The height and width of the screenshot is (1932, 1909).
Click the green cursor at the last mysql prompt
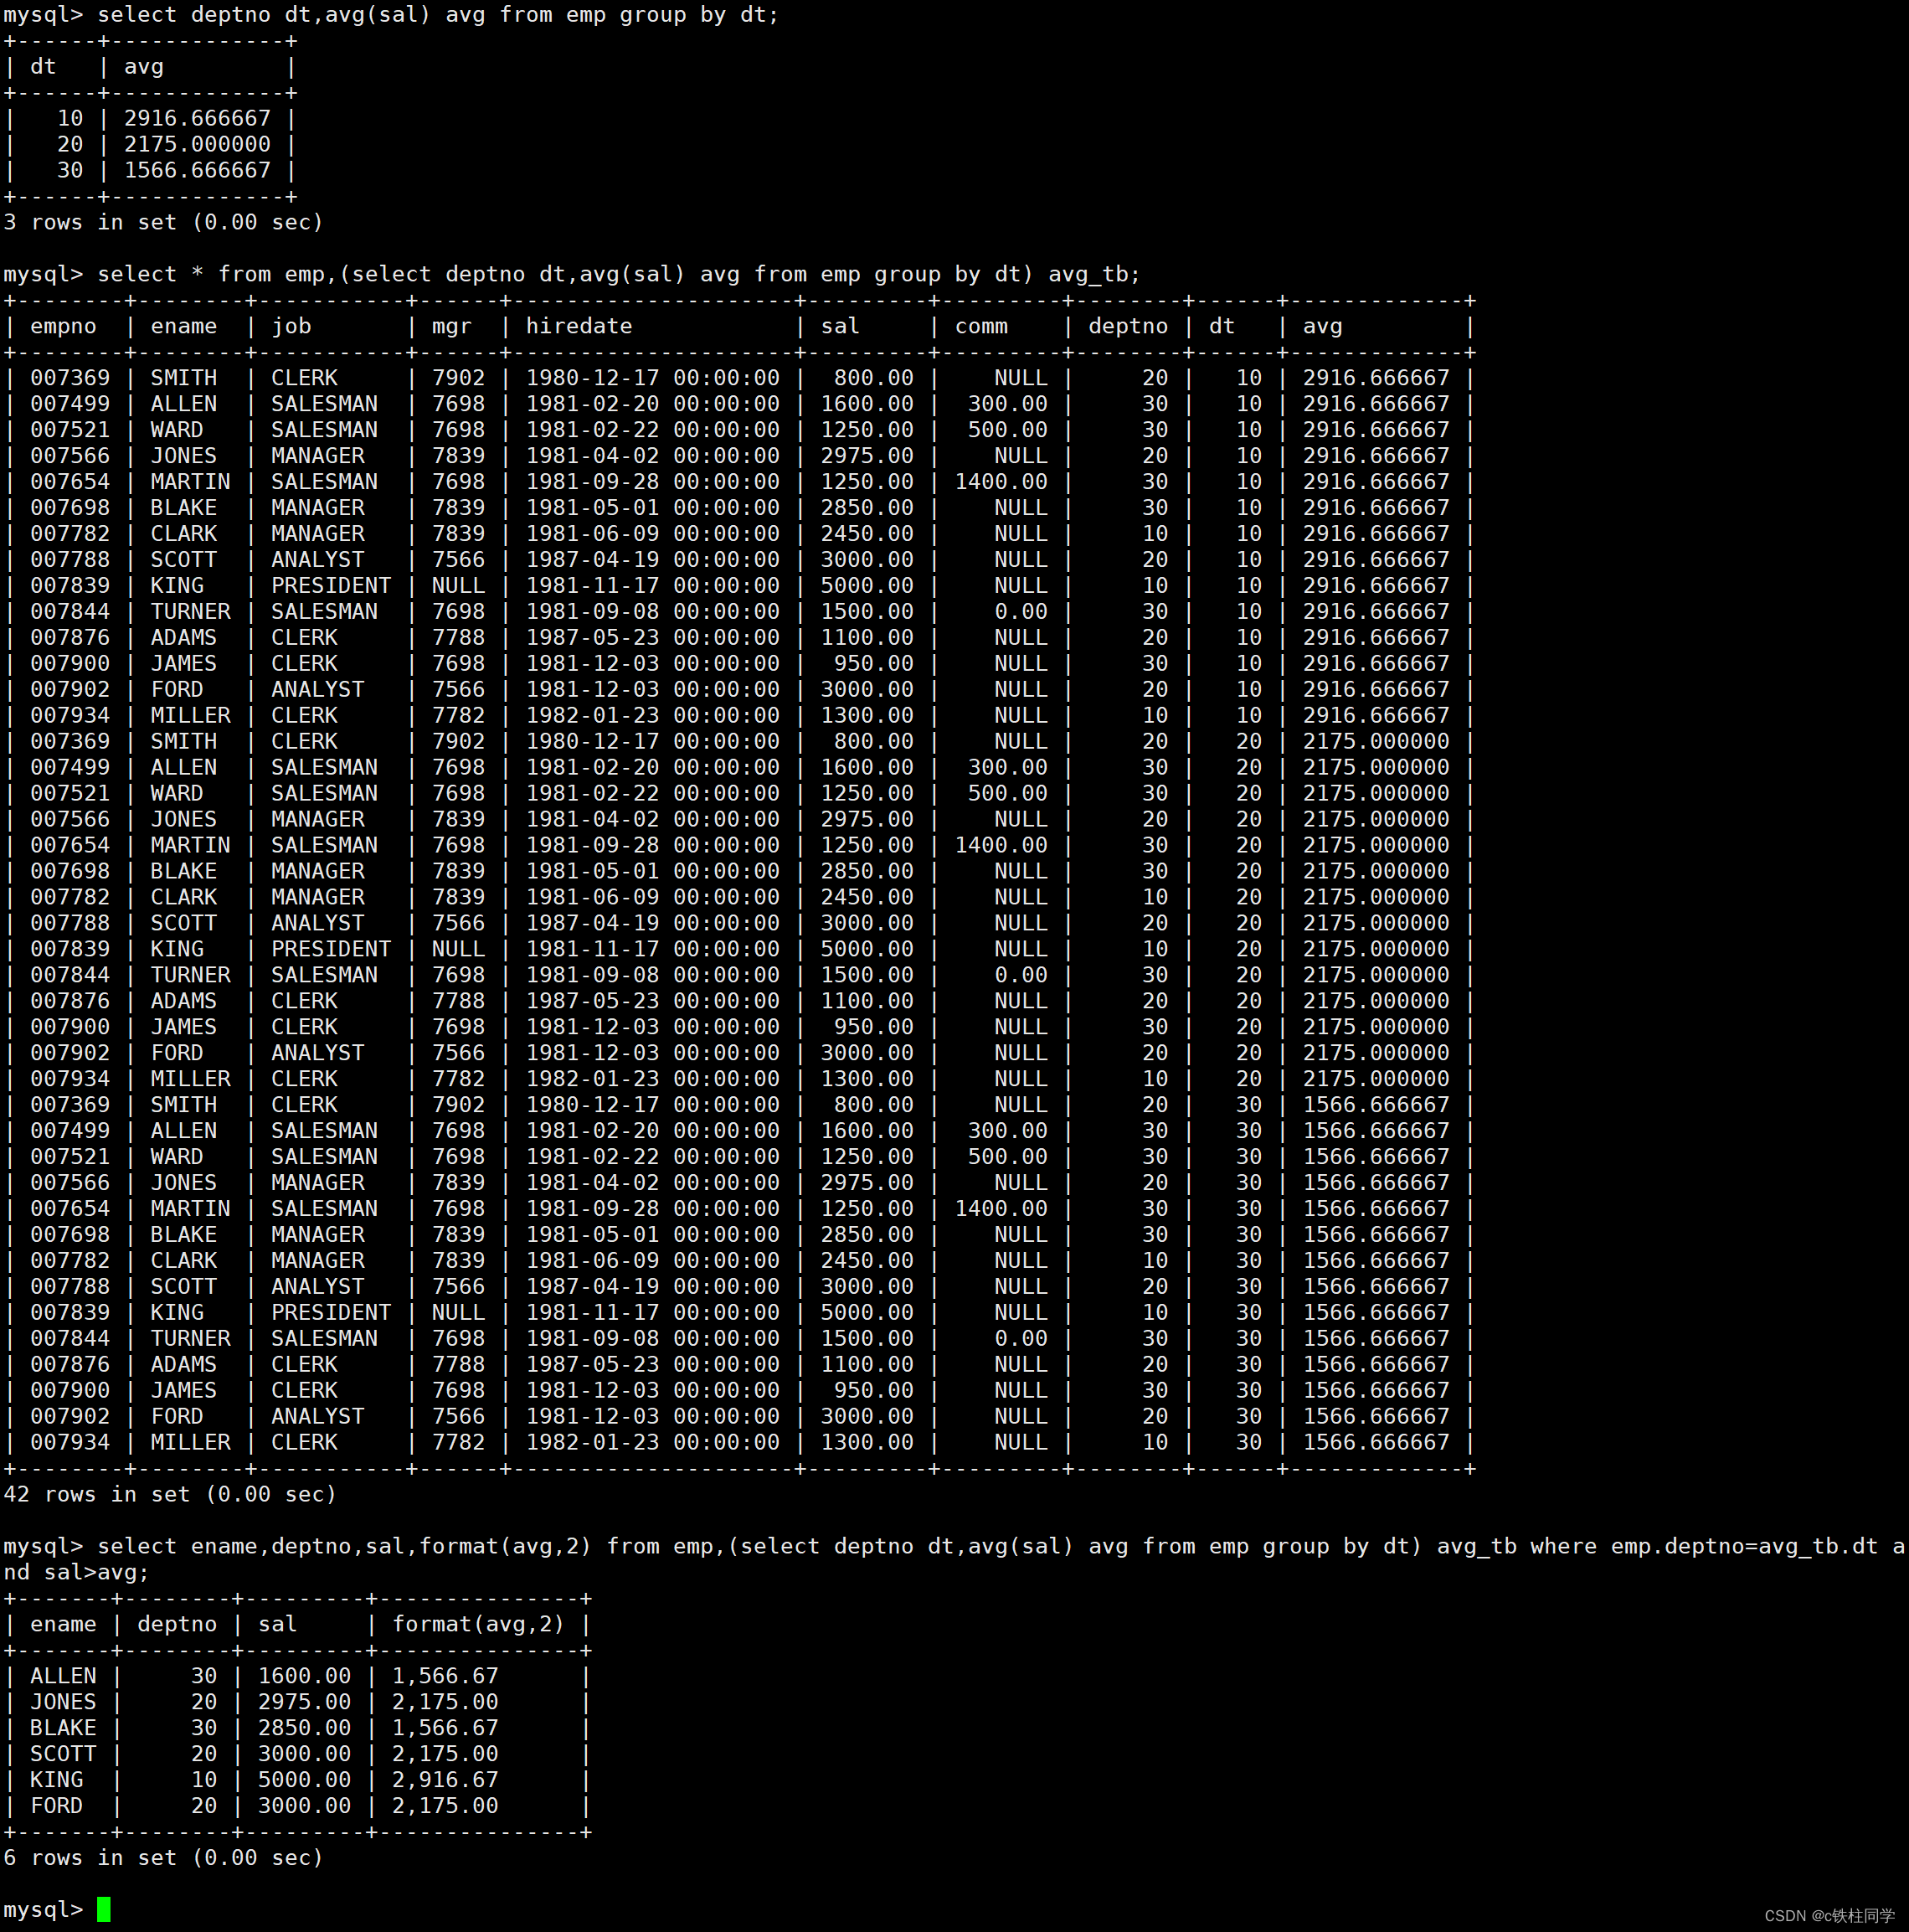pos(104,1909)
